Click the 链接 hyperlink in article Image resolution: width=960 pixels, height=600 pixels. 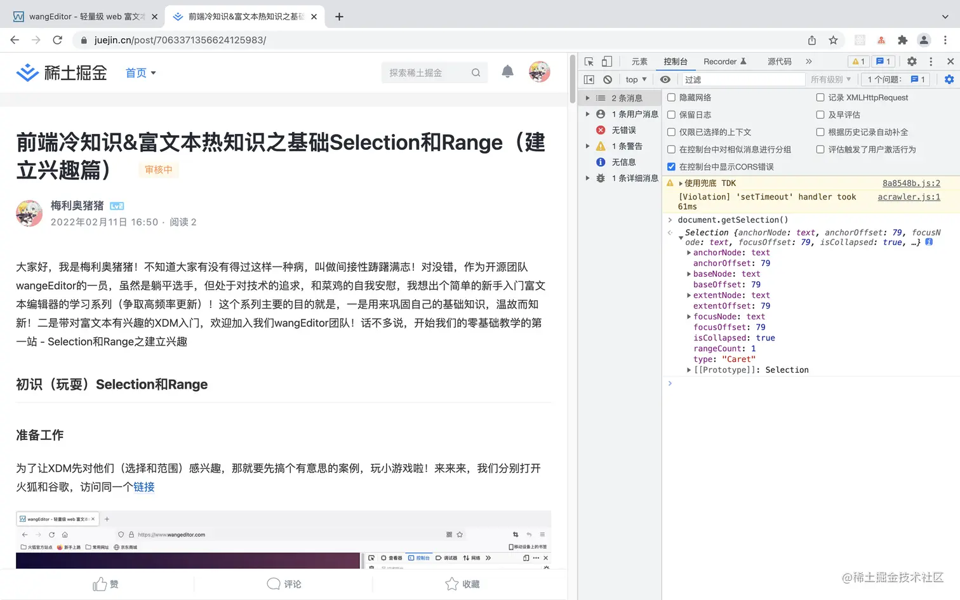(x=143, y=487)
